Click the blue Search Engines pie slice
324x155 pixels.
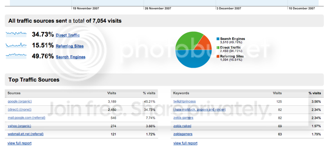pyautogui.click(x=194, y=59)
